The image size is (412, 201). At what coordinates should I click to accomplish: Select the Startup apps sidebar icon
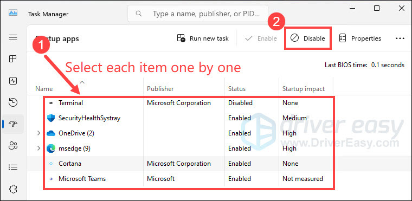13,124
